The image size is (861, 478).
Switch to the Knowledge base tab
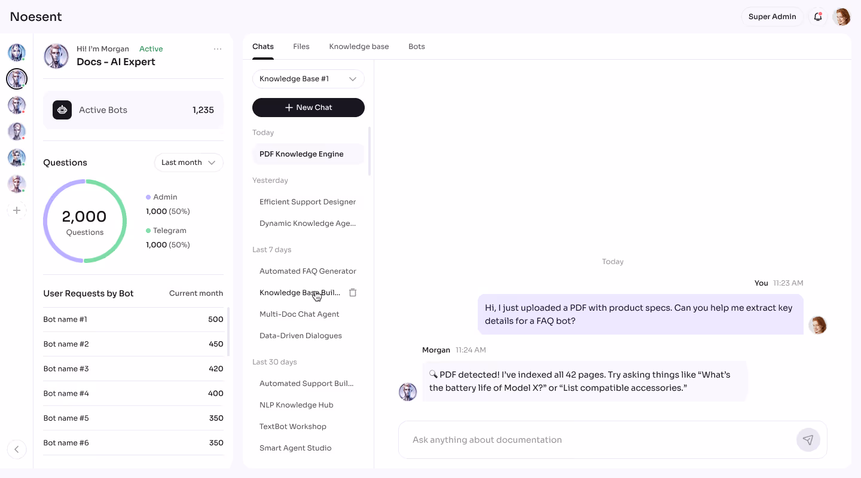[359, 46]
